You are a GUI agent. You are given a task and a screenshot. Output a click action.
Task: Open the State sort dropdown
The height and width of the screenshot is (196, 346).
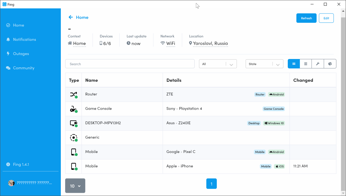pyautogui.click(x=264, y=64)
